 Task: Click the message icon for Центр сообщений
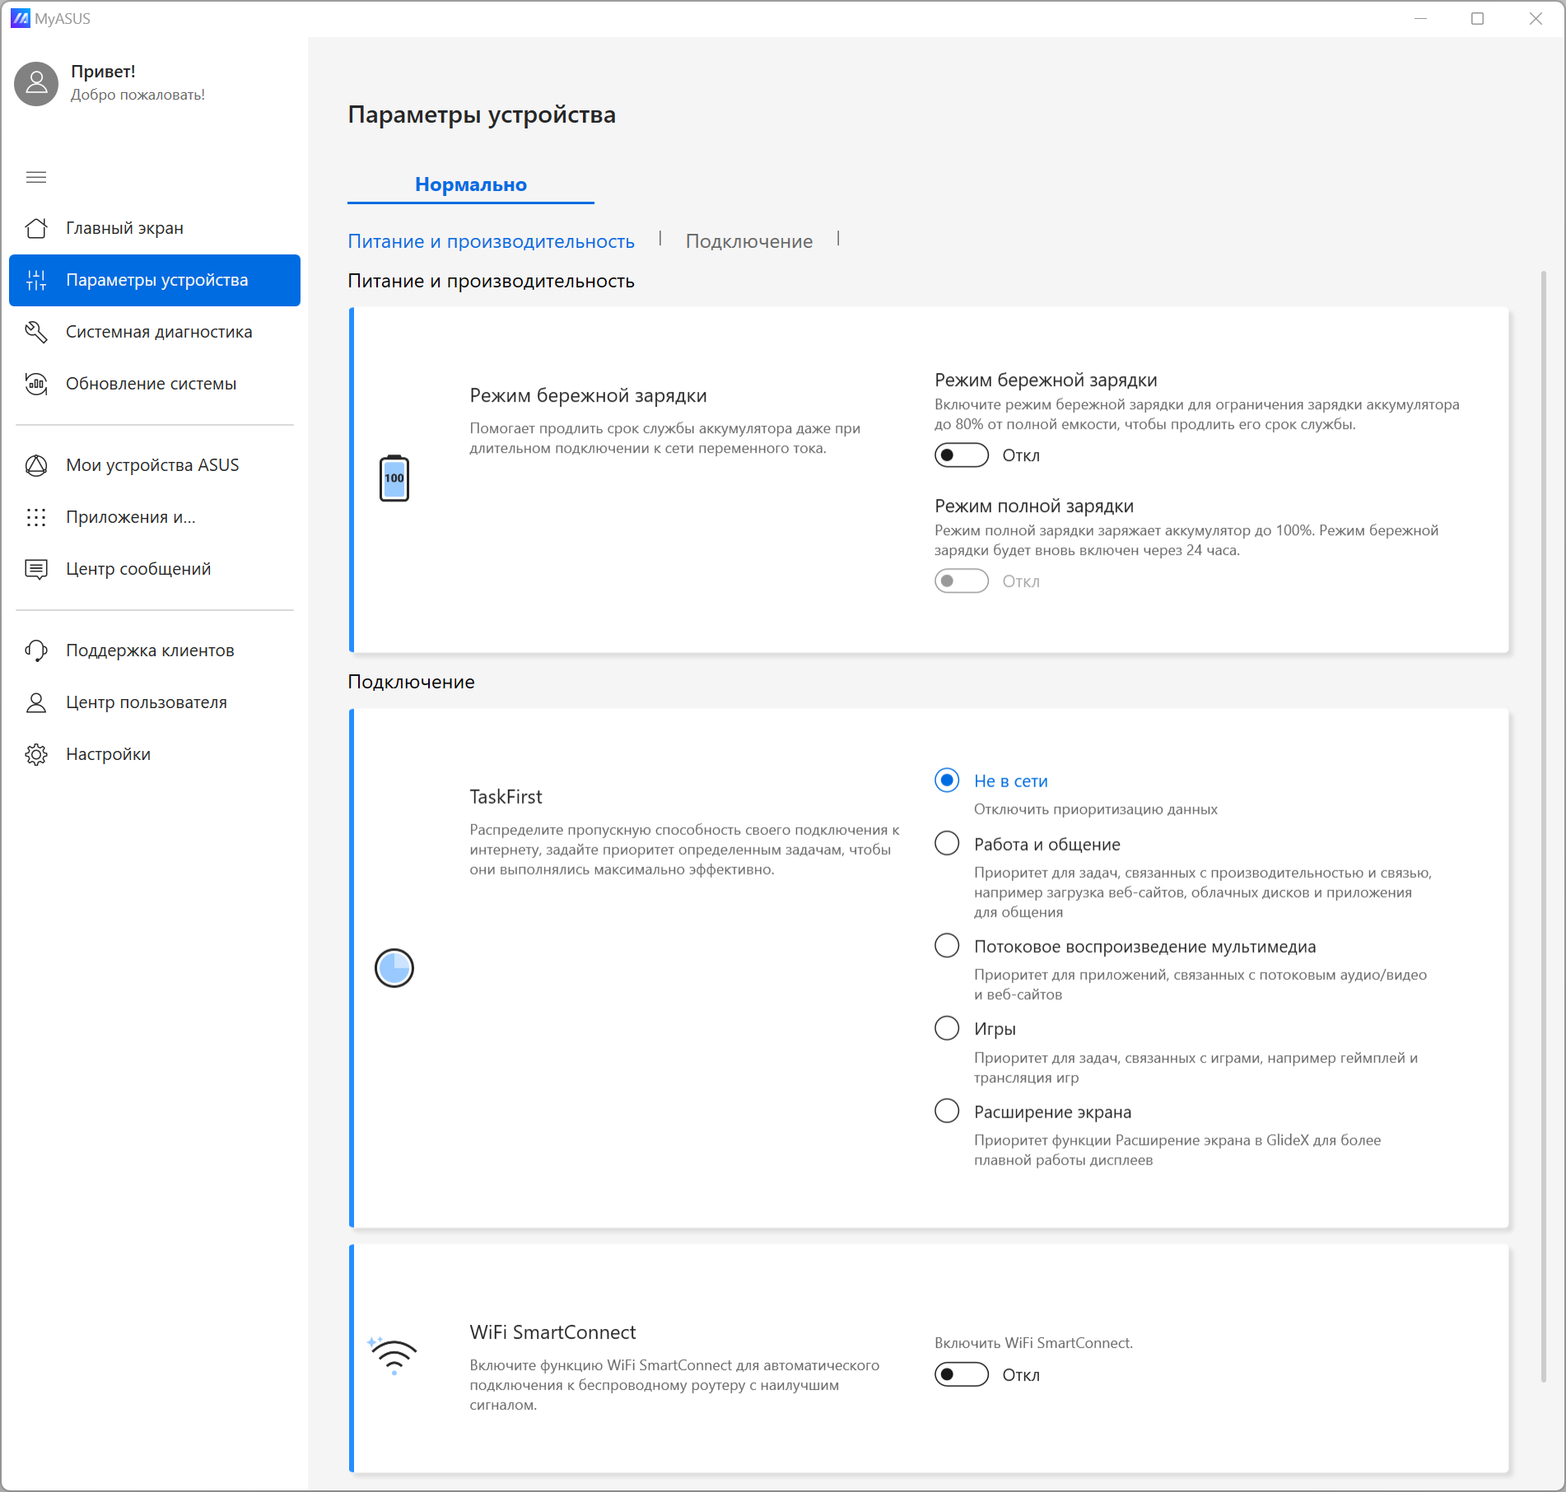(x=36, y=569)
